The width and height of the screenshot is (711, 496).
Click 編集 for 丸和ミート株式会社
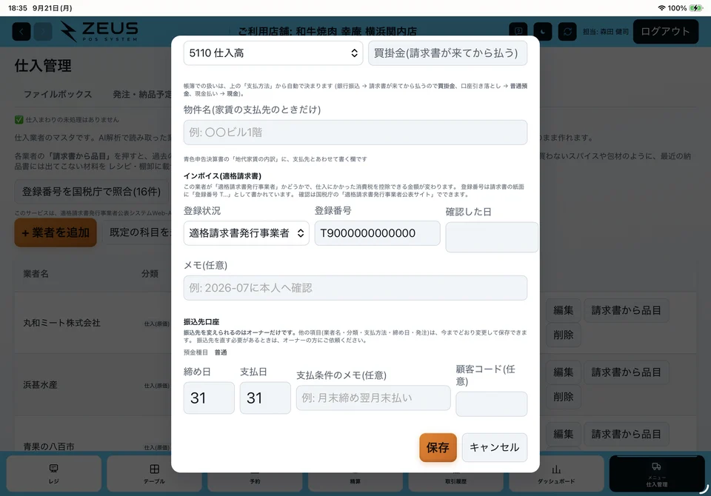coord(563,310)
